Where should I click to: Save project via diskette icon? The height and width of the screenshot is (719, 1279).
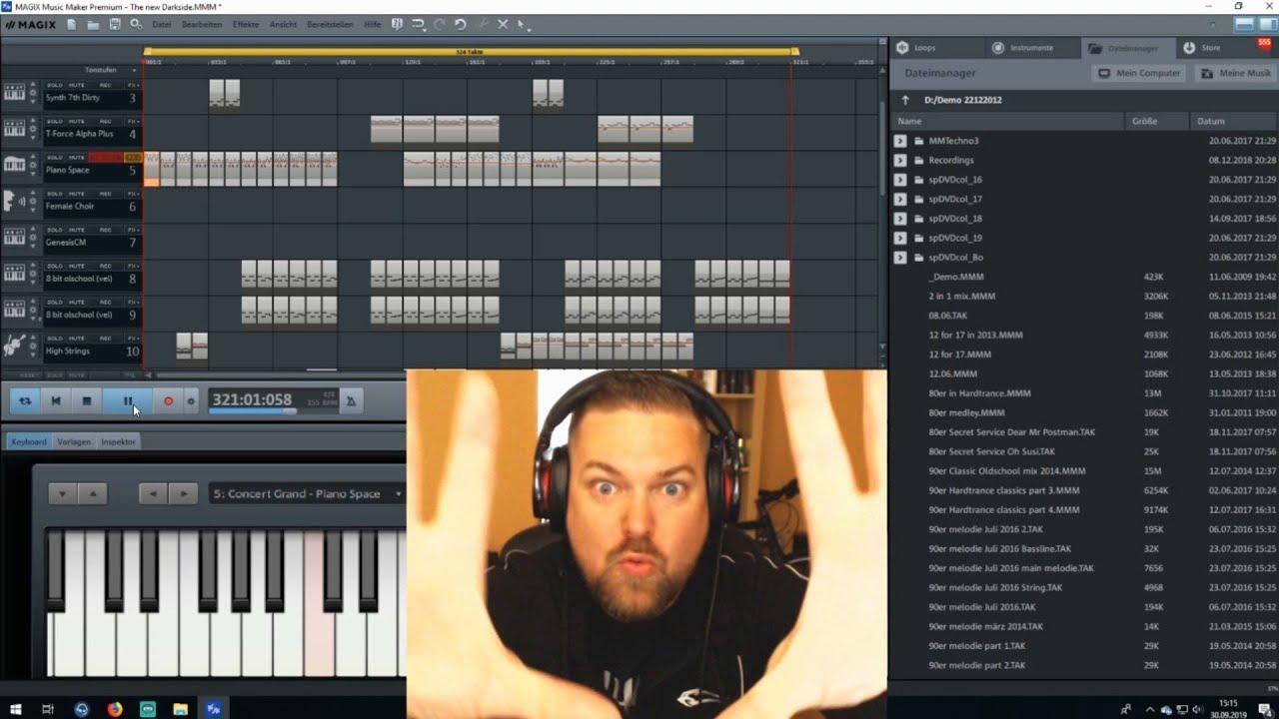(115, 24)
